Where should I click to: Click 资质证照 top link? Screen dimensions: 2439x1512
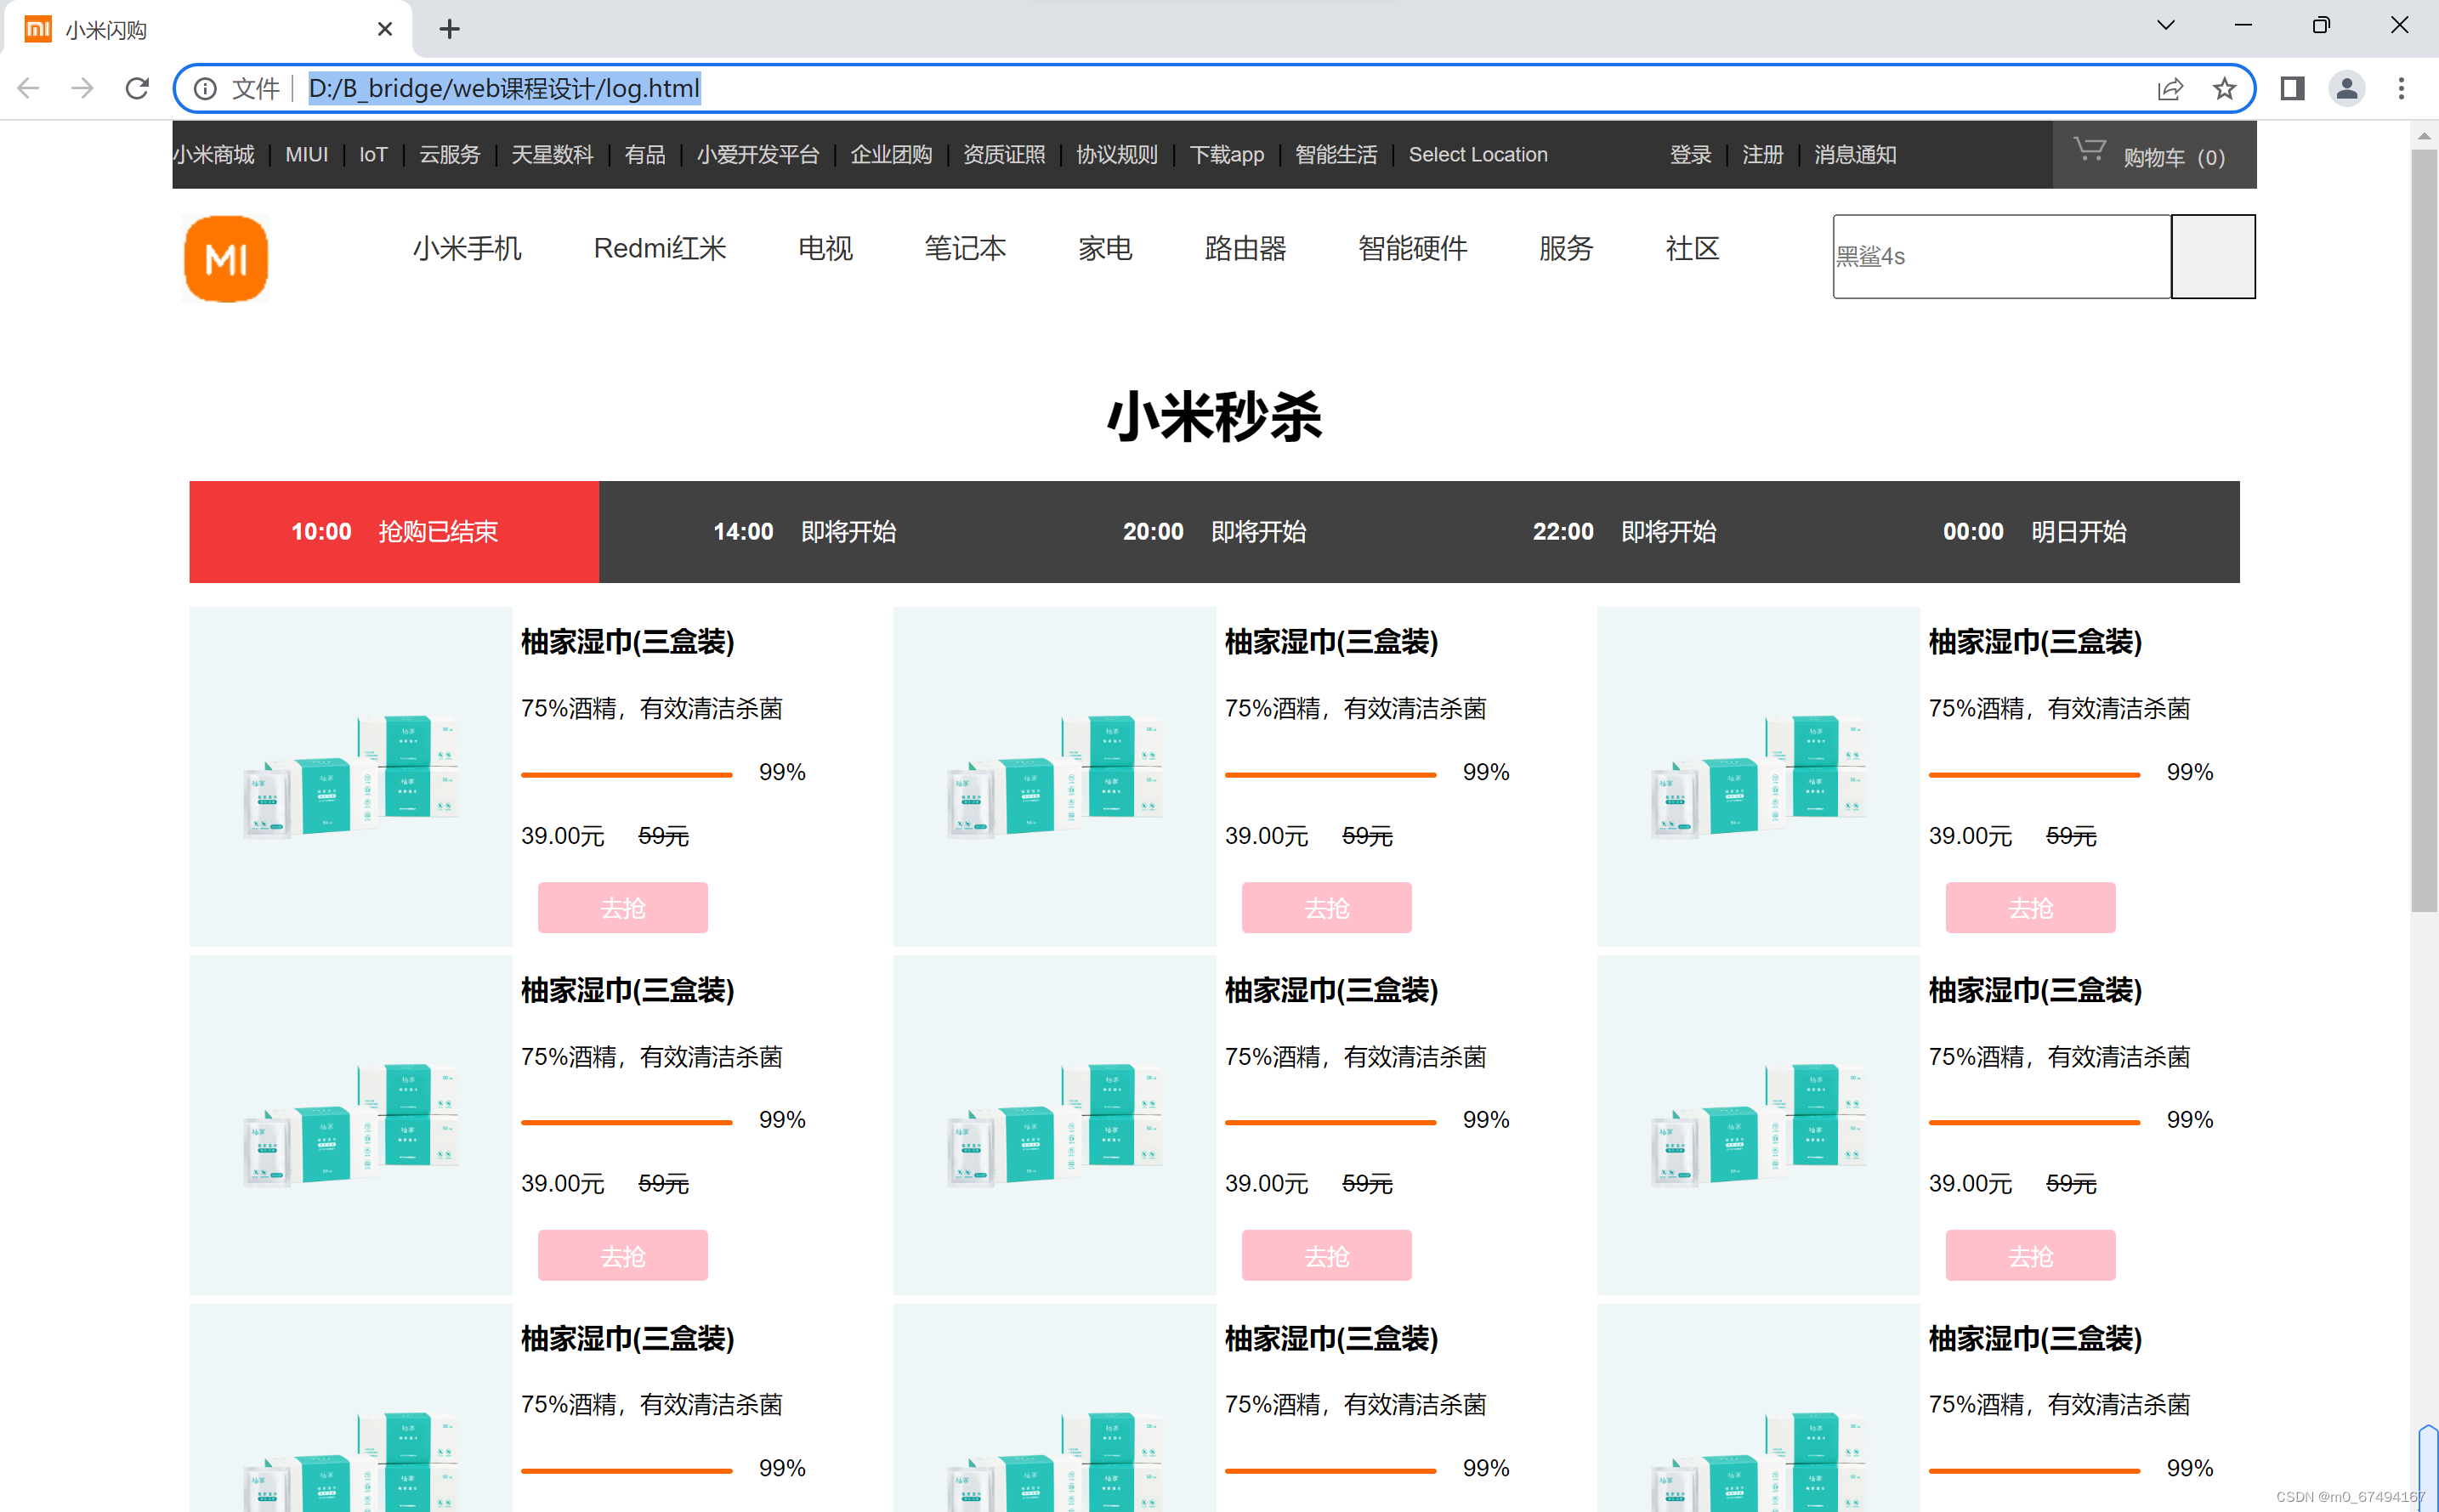[1004, 155]
